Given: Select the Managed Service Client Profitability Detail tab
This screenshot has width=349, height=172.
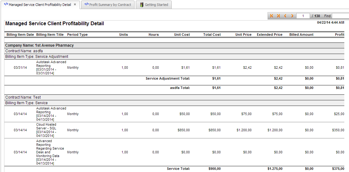Looking at the screenshot, I should click(x=40, y=5).
